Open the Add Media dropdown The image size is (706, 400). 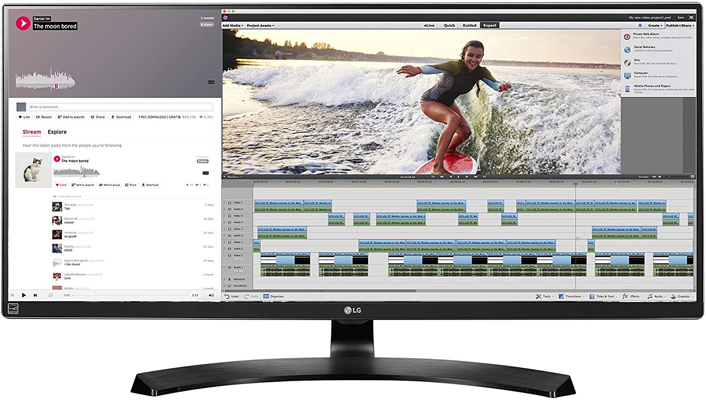(233, 25)
